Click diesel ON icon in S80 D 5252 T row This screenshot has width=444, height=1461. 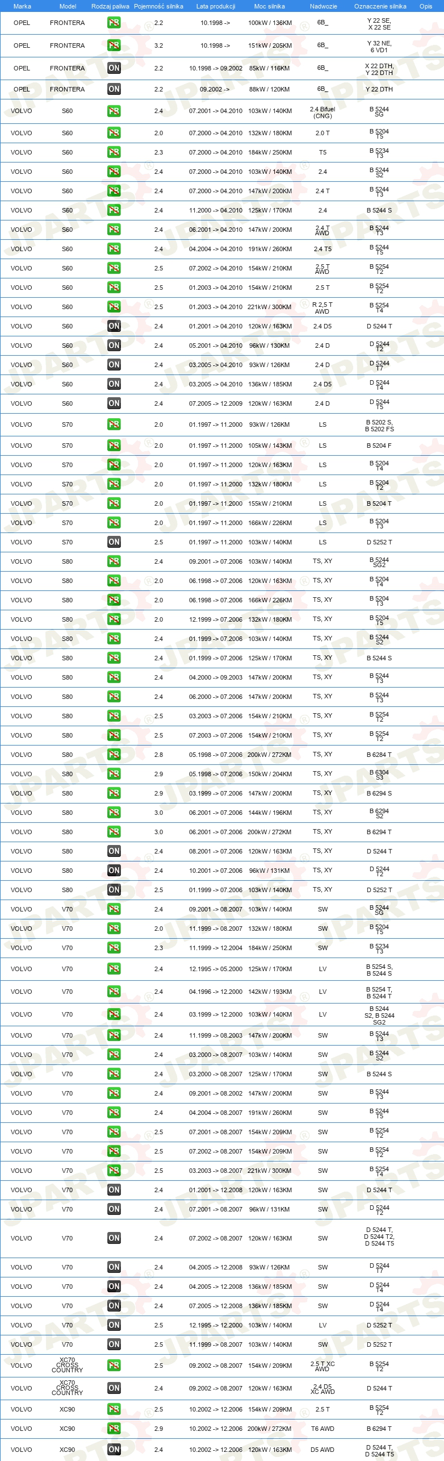[114, 890]
